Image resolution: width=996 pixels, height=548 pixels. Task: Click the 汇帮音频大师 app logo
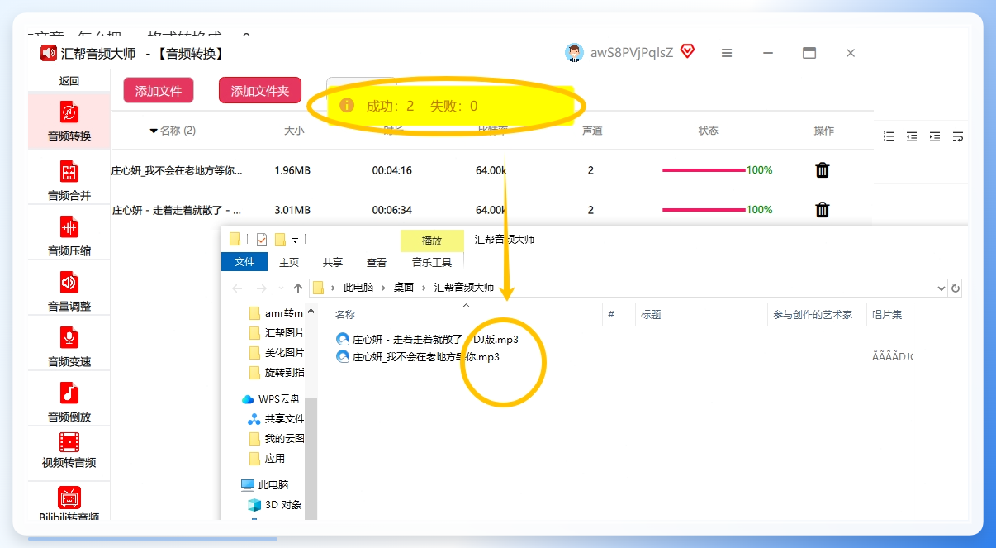click(x=49, y=53)
